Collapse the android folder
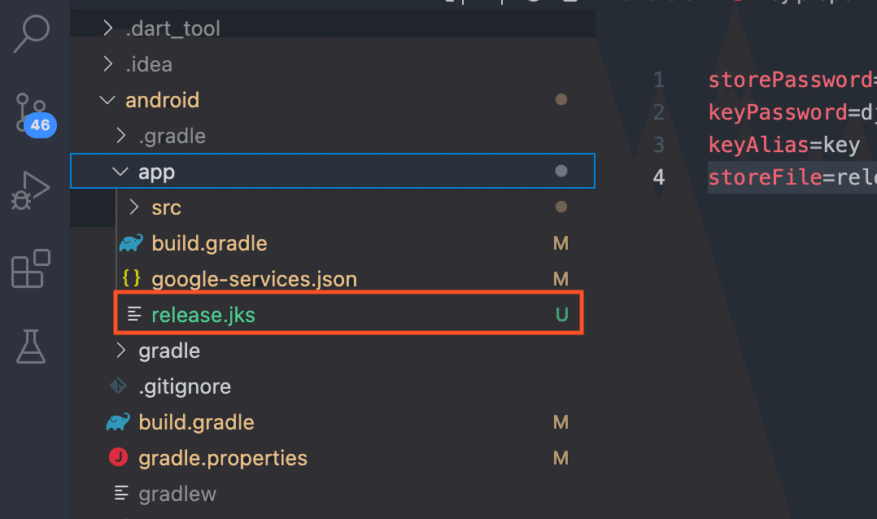The image size is (877, 519). [x=107, y=100]
